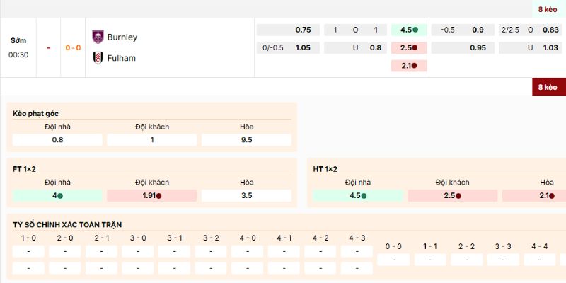Select FT 1×2 draw odds 3.5

246,195
